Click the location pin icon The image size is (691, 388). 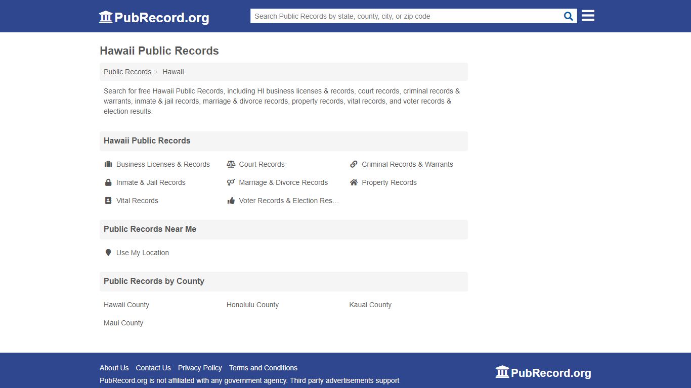coord(108,253)
